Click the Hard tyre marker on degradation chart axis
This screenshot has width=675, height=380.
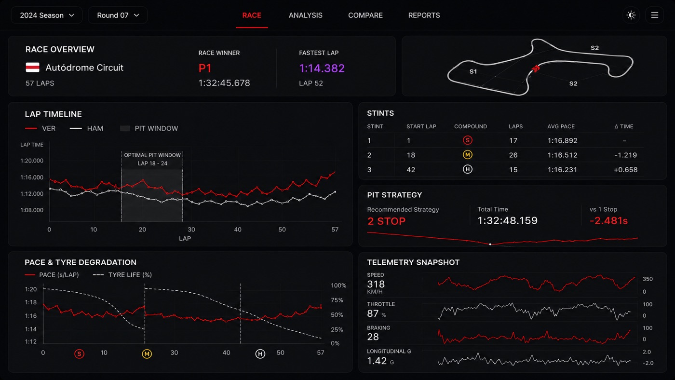point(260,354)
